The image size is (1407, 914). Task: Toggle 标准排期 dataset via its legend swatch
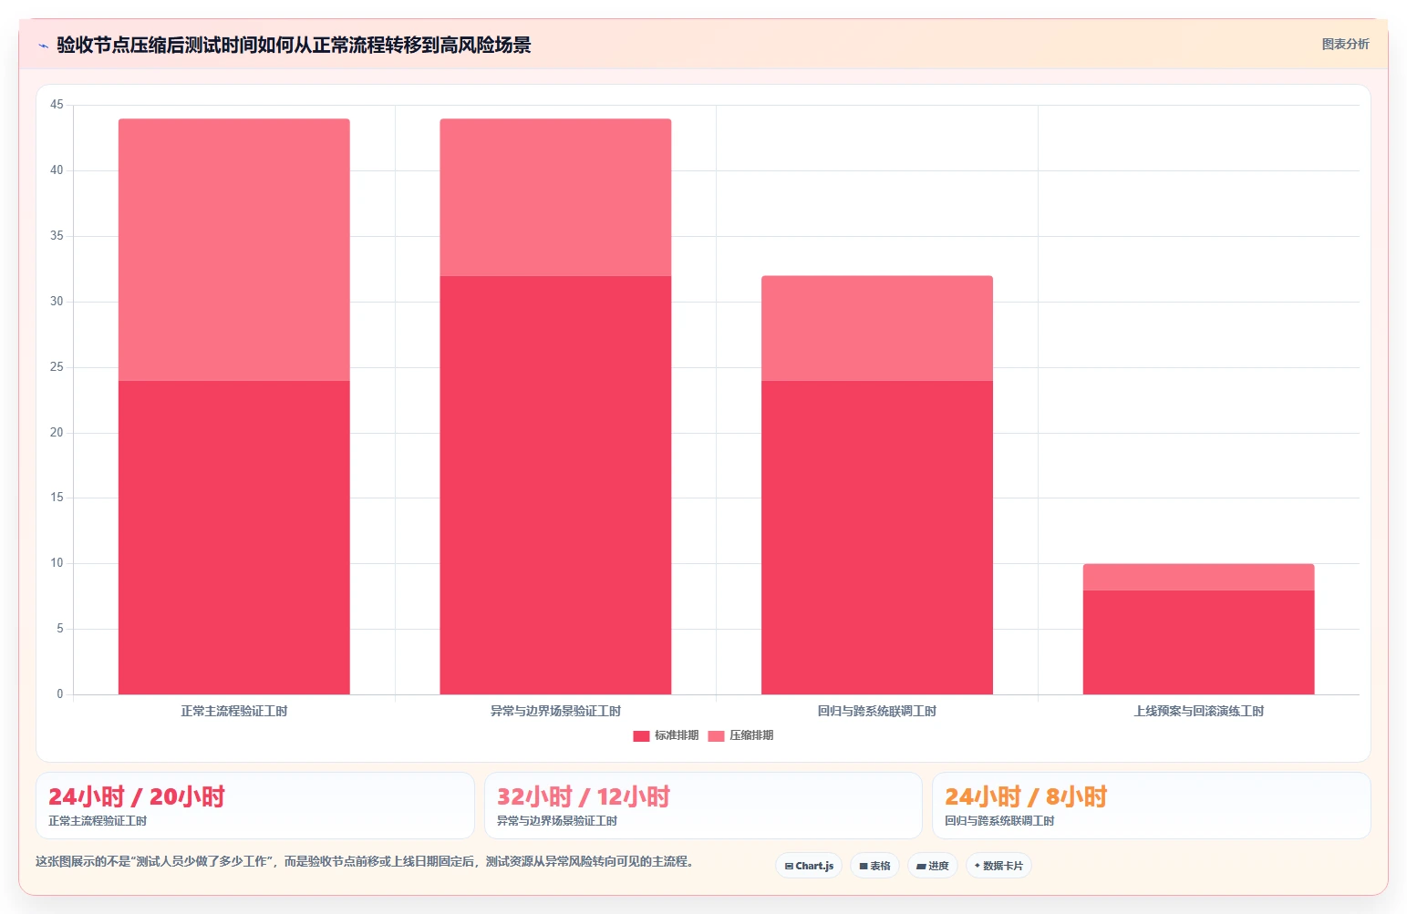(641, 736)
